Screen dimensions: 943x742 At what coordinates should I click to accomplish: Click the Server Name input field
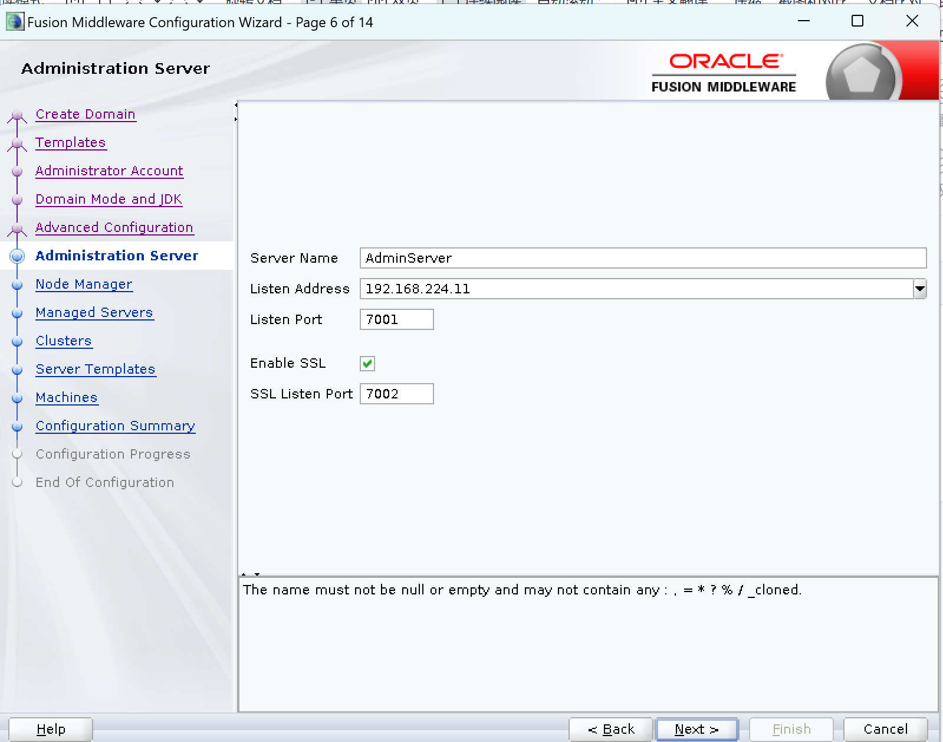click(x=643, y=258)
